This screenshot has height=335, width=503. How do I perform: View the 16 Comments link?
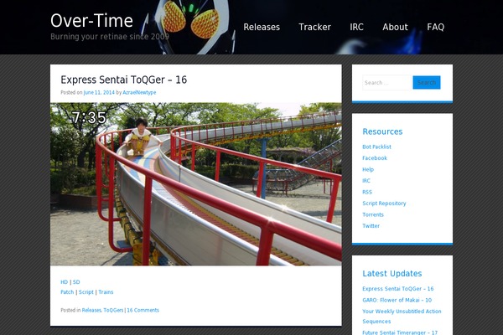click(x=143, y=310)
